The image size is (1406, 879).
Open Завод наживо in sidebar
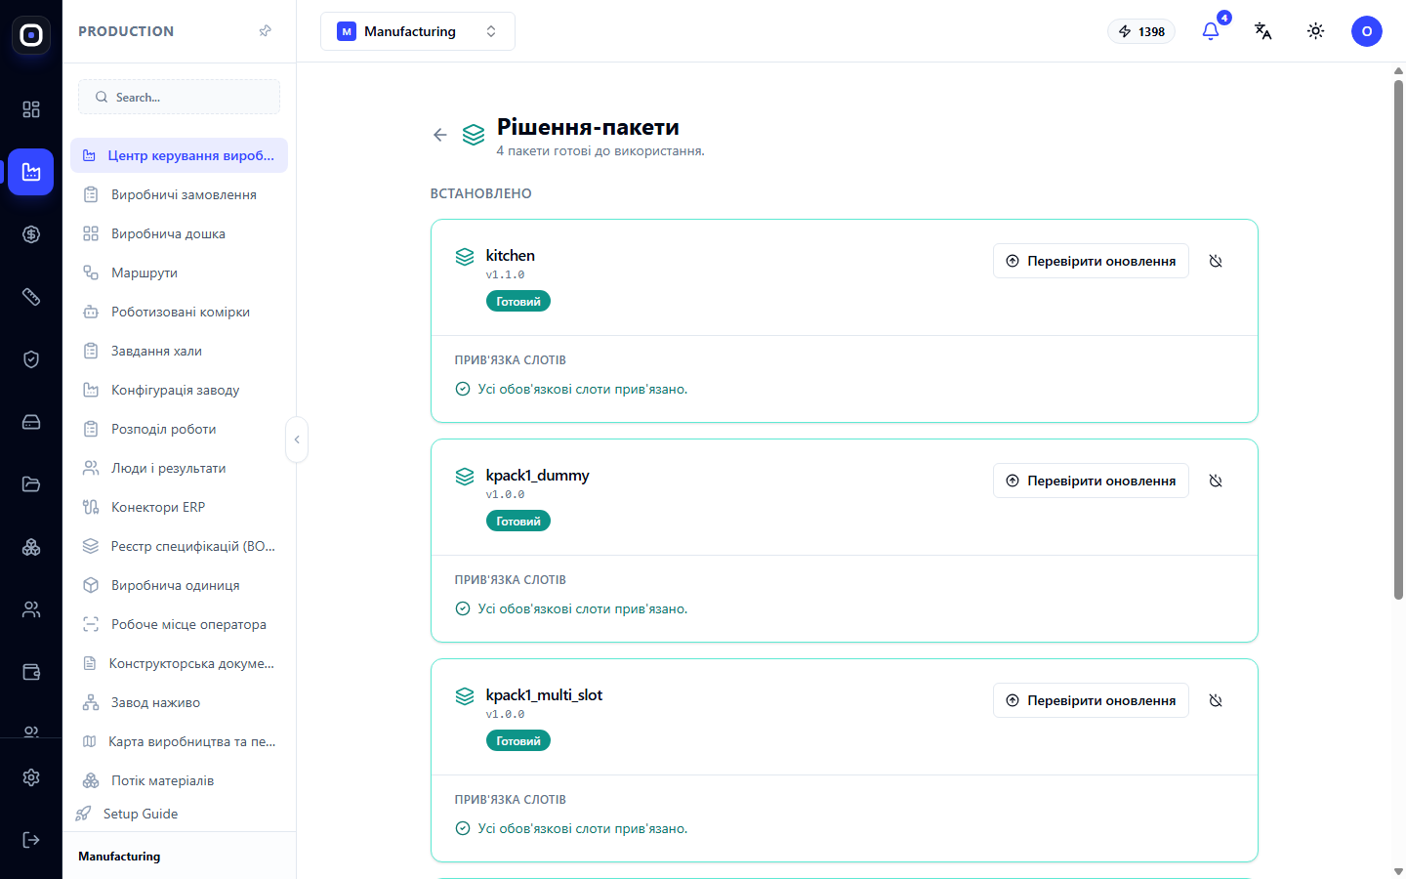(x=179, y=702)
